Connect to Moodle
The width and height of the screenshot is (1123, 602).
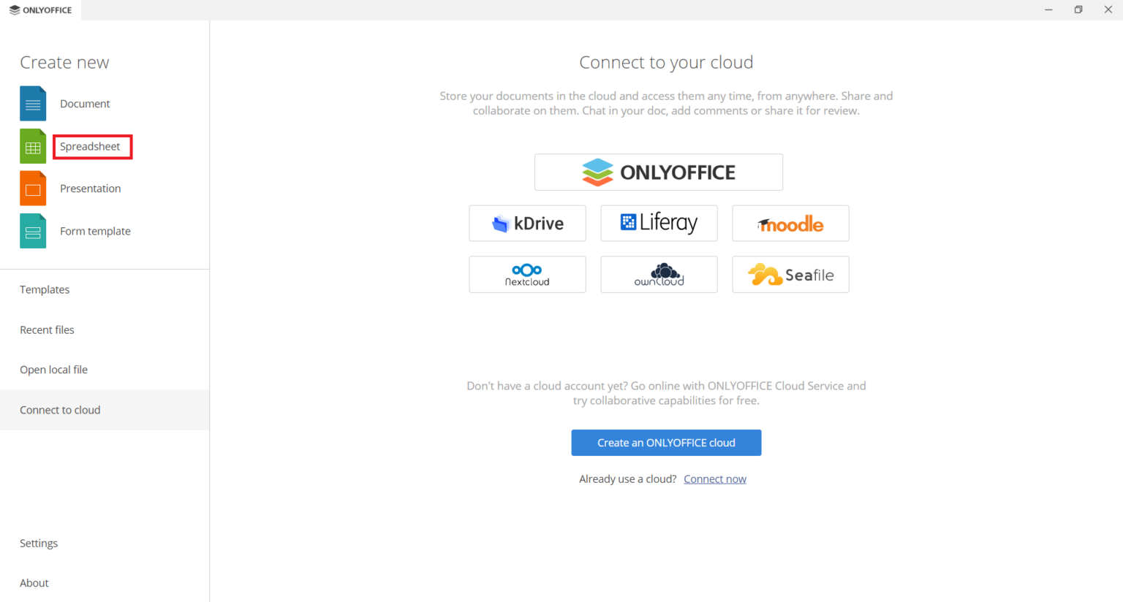coord(790,223)
